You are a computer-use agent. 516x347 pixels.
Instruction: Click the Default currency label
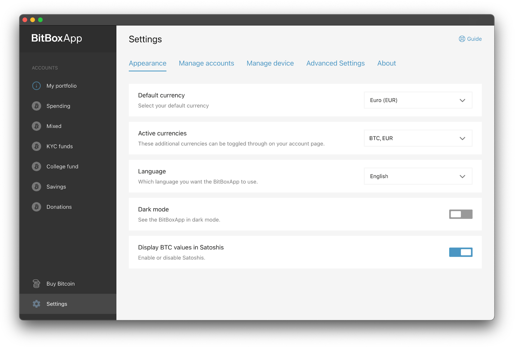pos(162,95)
